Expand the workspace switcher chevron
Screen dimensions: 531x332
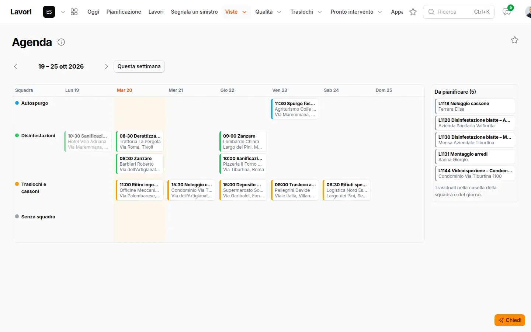63,12
